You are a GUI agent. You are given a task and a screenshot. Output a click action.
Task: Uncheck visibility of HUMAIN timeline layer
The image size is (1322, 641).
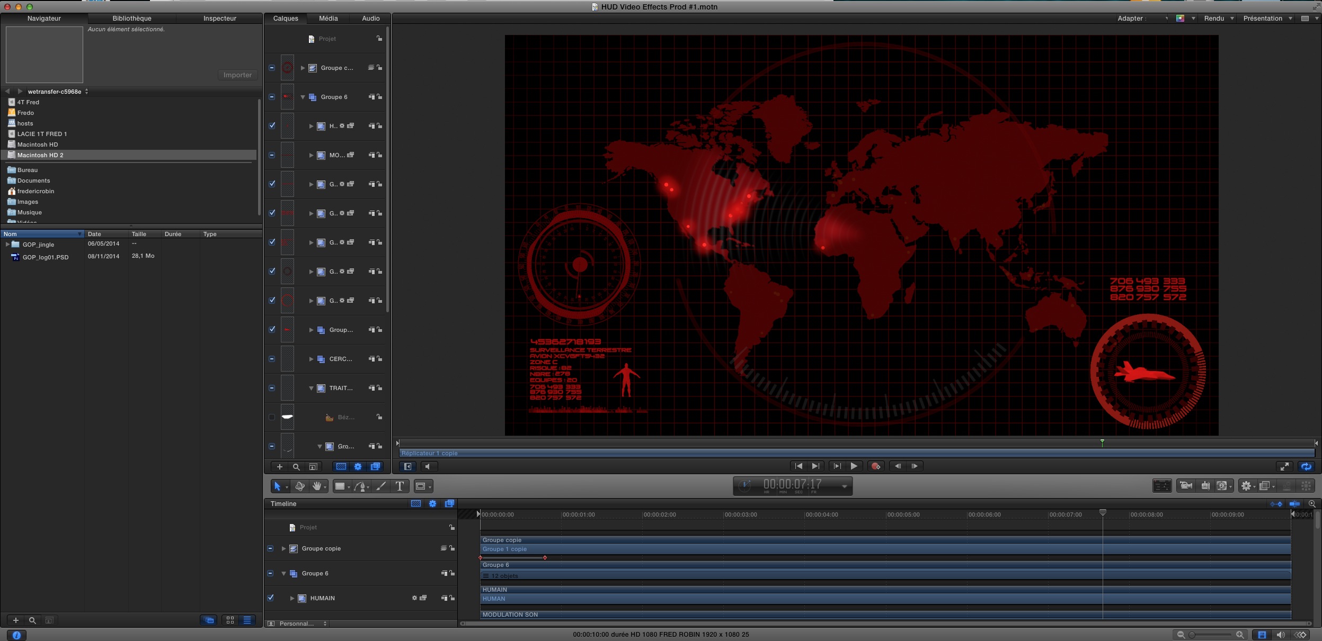(271, 598)
